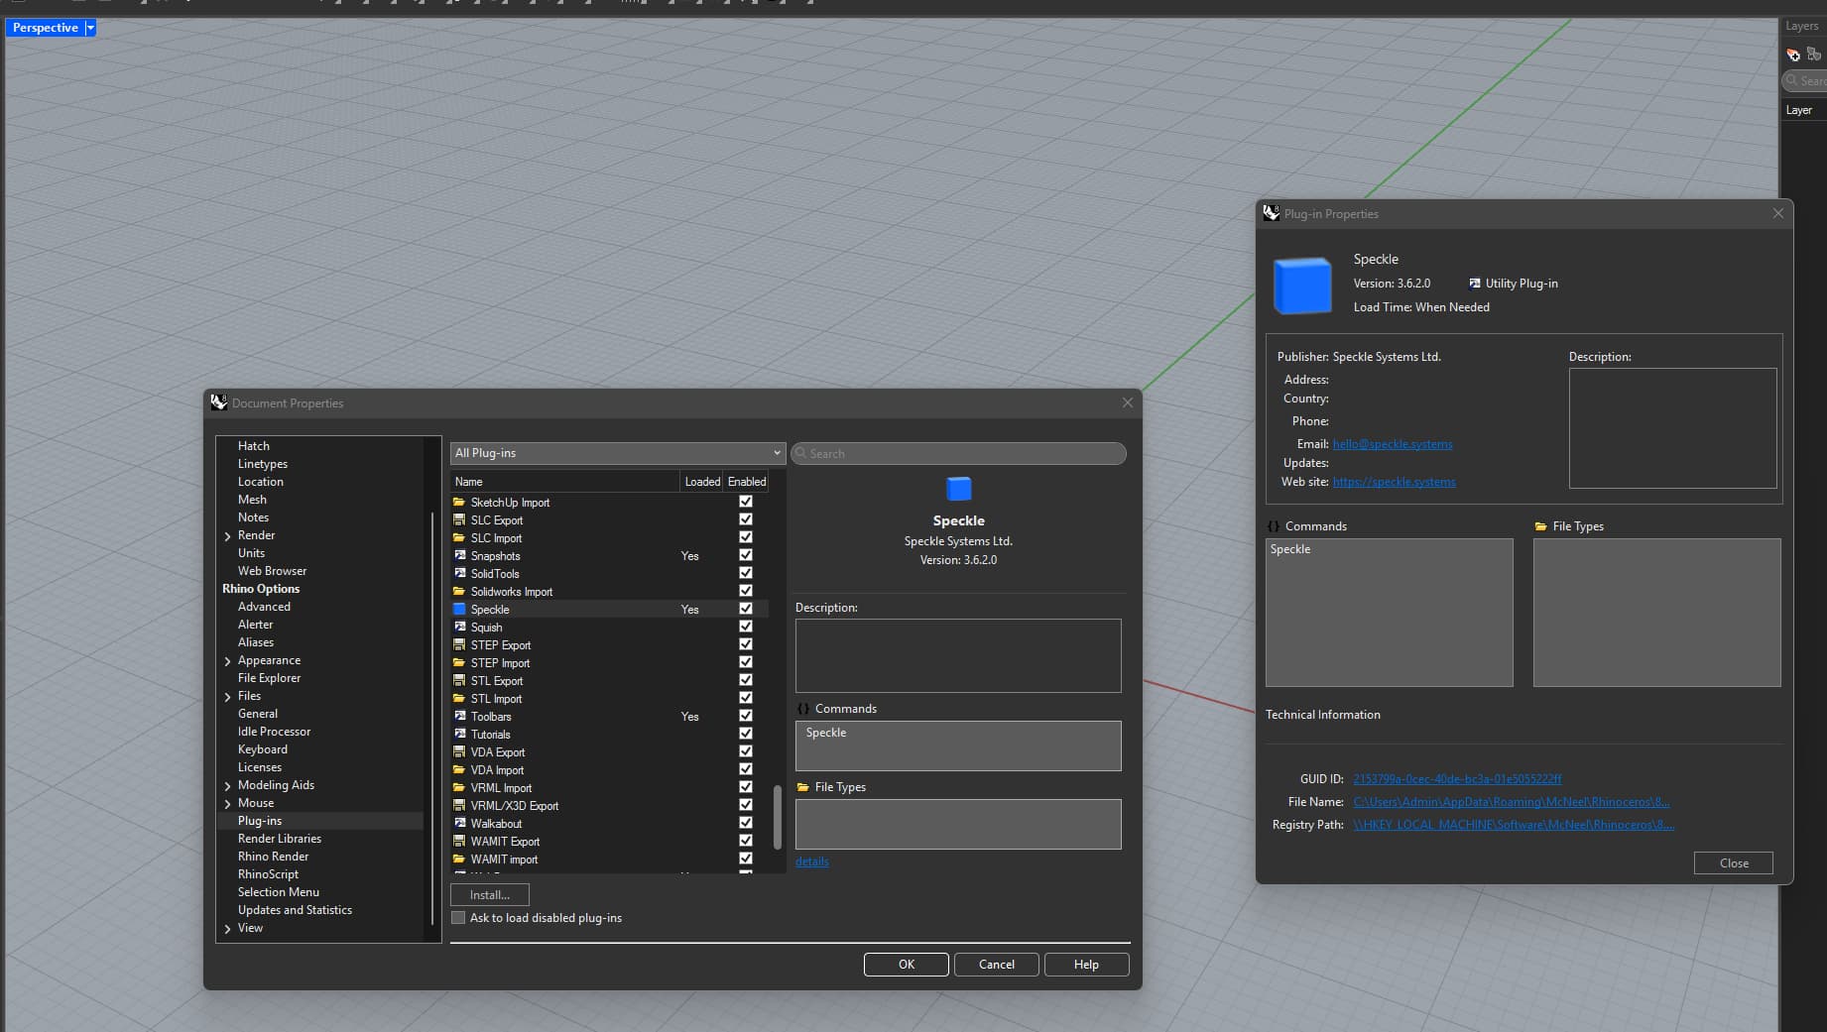The image size is (1827, 1032).
Task: Expand the View tree node
Action: coord(228,929)
